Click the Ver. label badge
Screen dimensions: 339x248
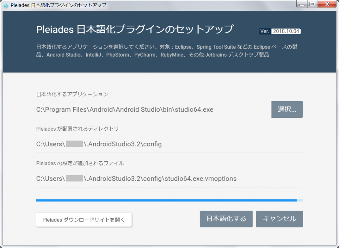(x=265, y=31)
